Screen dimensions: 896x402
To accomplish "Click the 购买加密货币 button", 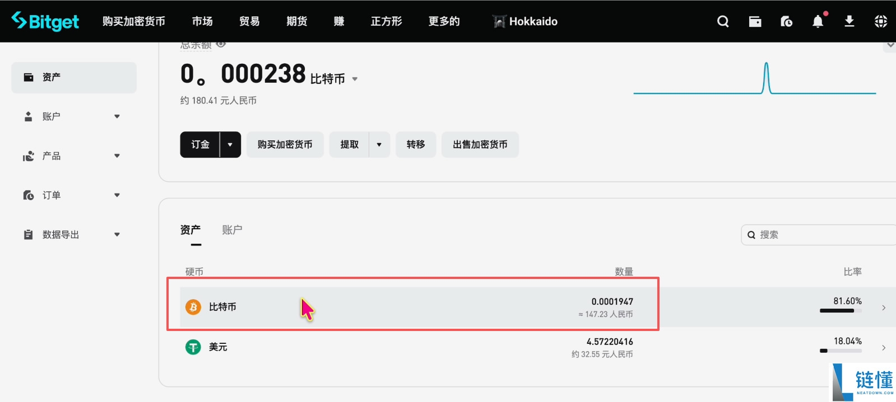I will (x=285, y=145).
